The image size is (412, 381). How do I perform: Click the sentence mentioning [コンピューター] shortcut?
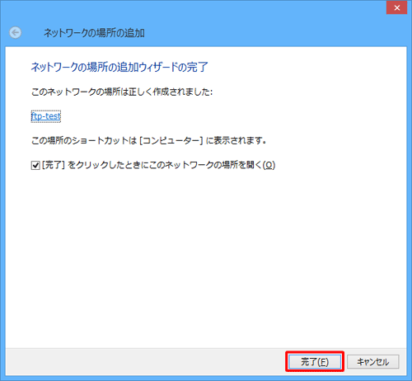pyautogui.click(x=148, y=141)
